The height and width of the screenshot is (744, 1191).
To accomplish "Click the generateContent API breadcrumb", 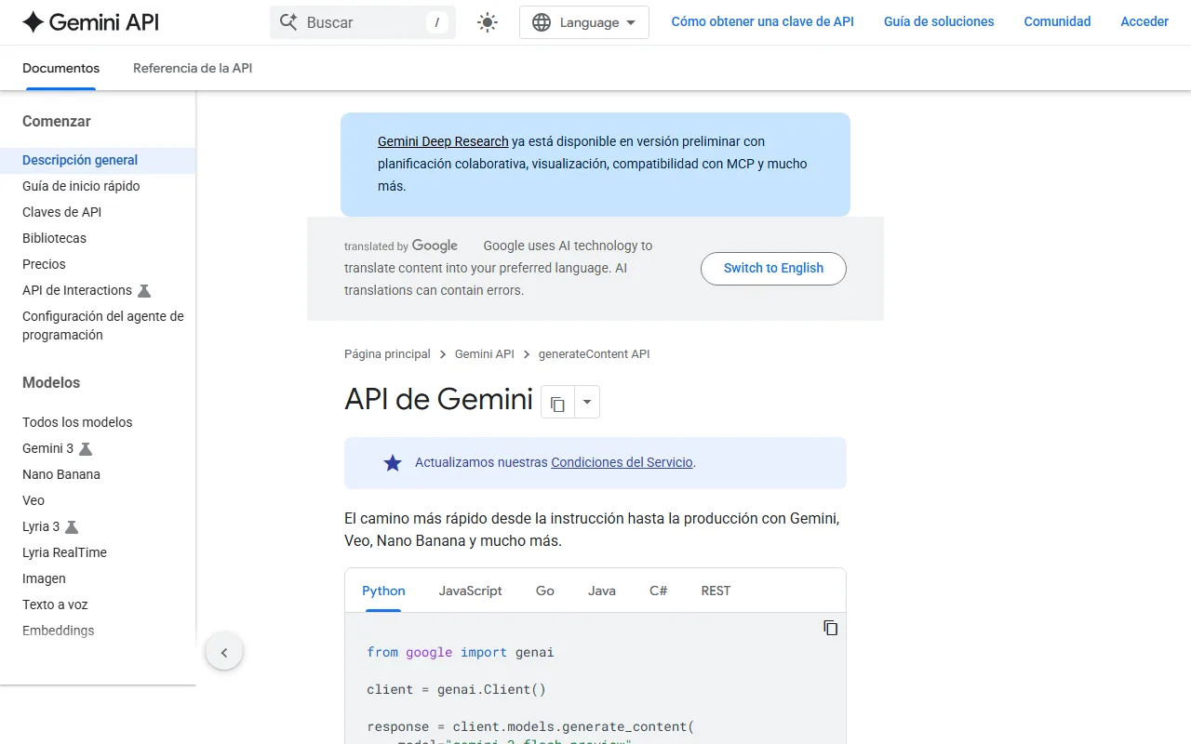I will (x=595, y=354).
